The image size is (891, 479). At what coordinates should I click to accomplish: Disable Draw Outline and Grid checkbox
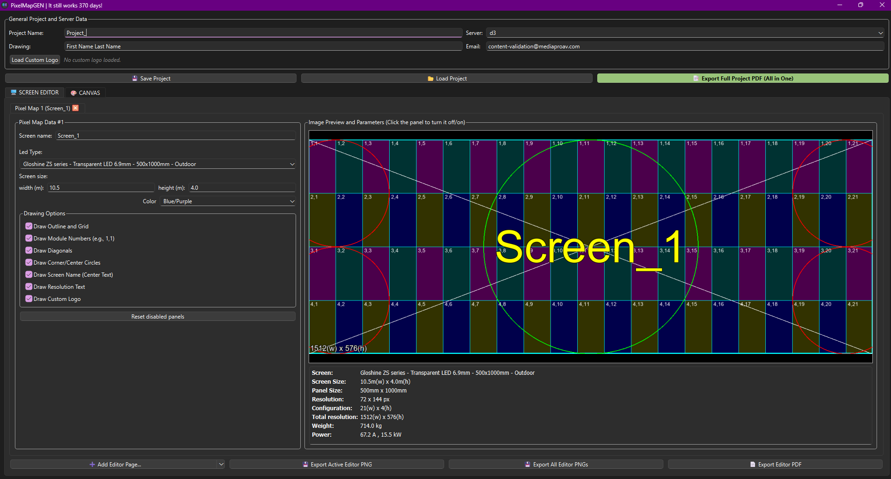(29, 226)
